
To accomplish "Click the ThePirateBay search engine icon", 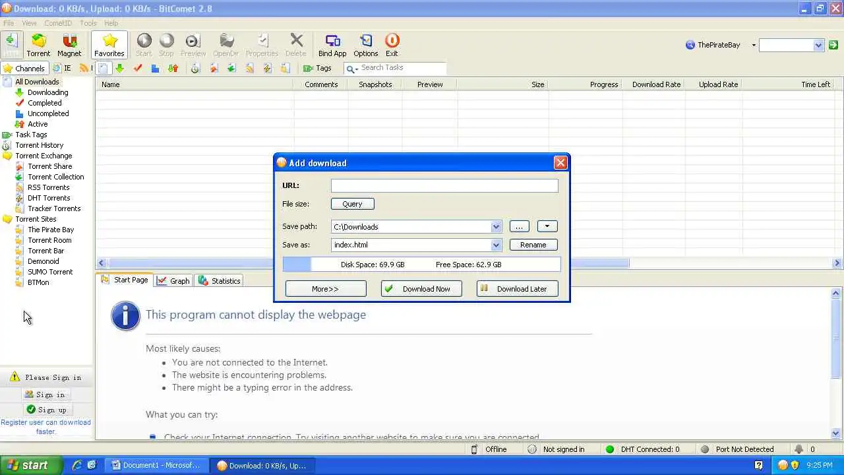I will [690, 45].
